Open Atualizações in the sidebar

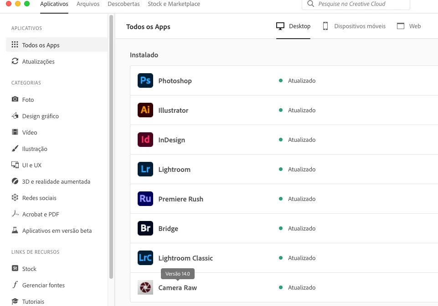point(38,61)
